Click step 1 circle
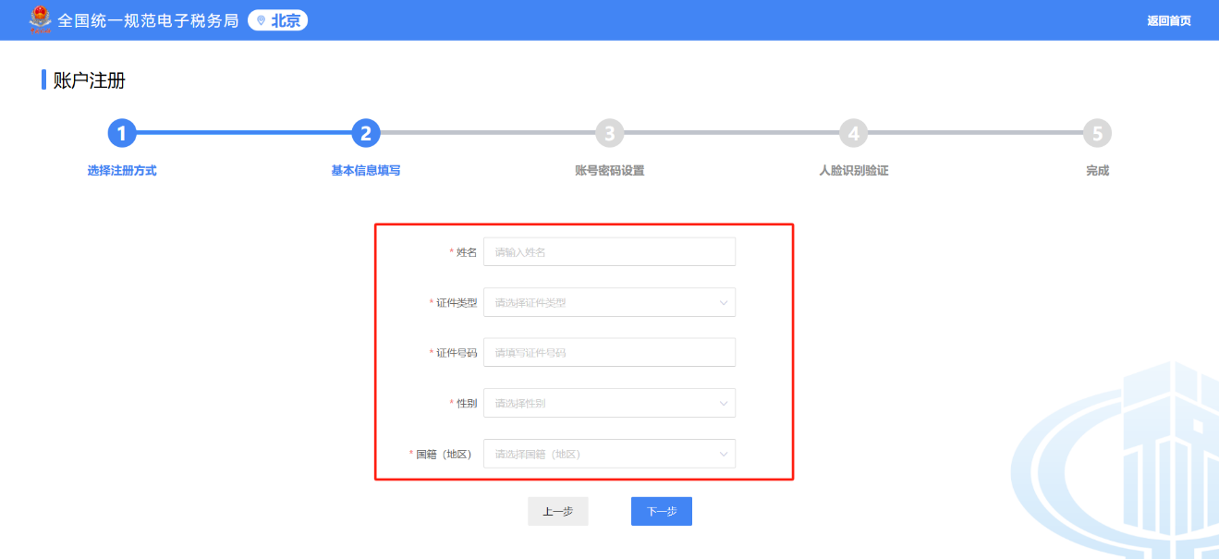Viewport: 1219px width, 559px height. click(x=122, y=134)
